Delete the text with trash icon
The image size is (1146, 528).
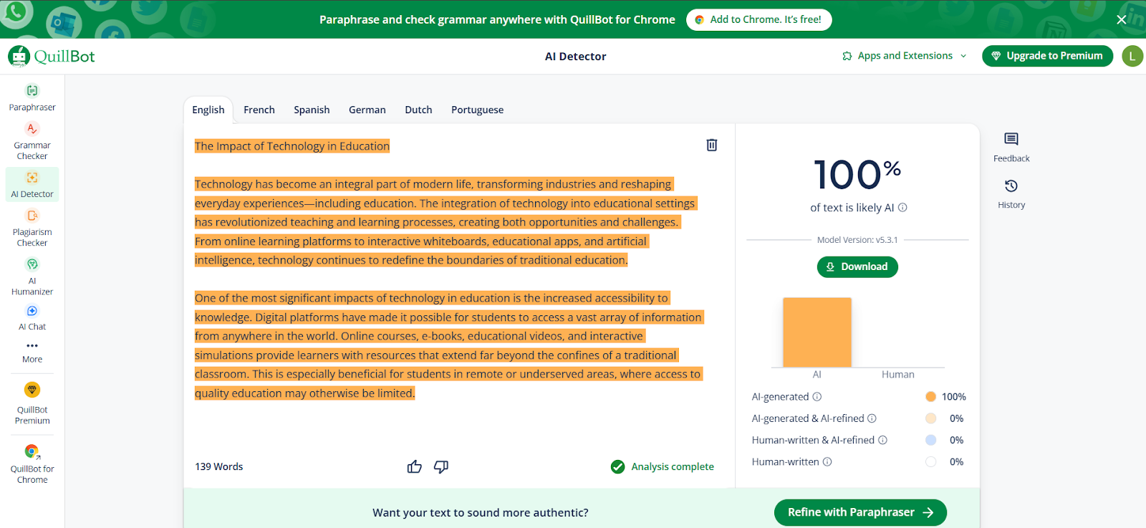pyautogui.click(x=711, y=145)
